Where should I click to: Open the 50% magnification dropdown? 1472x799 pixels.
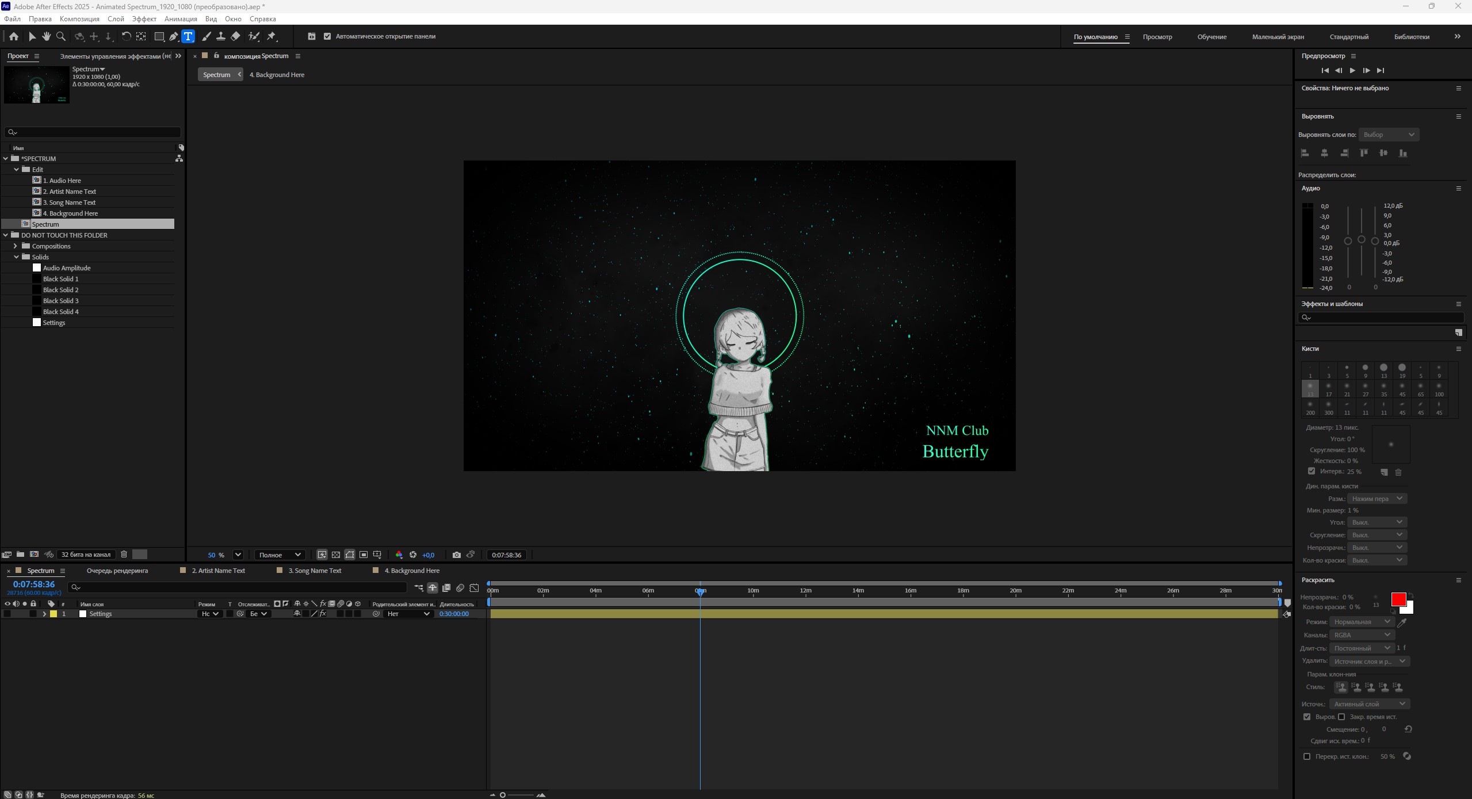[x=238, y=555]
